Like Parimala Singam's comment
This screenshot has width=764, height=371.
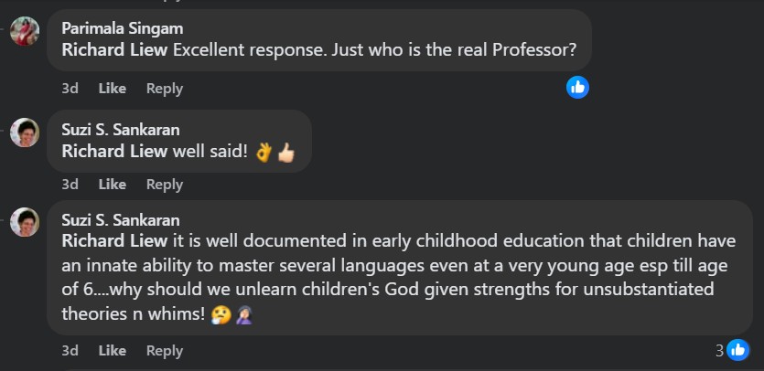(112, 89)
